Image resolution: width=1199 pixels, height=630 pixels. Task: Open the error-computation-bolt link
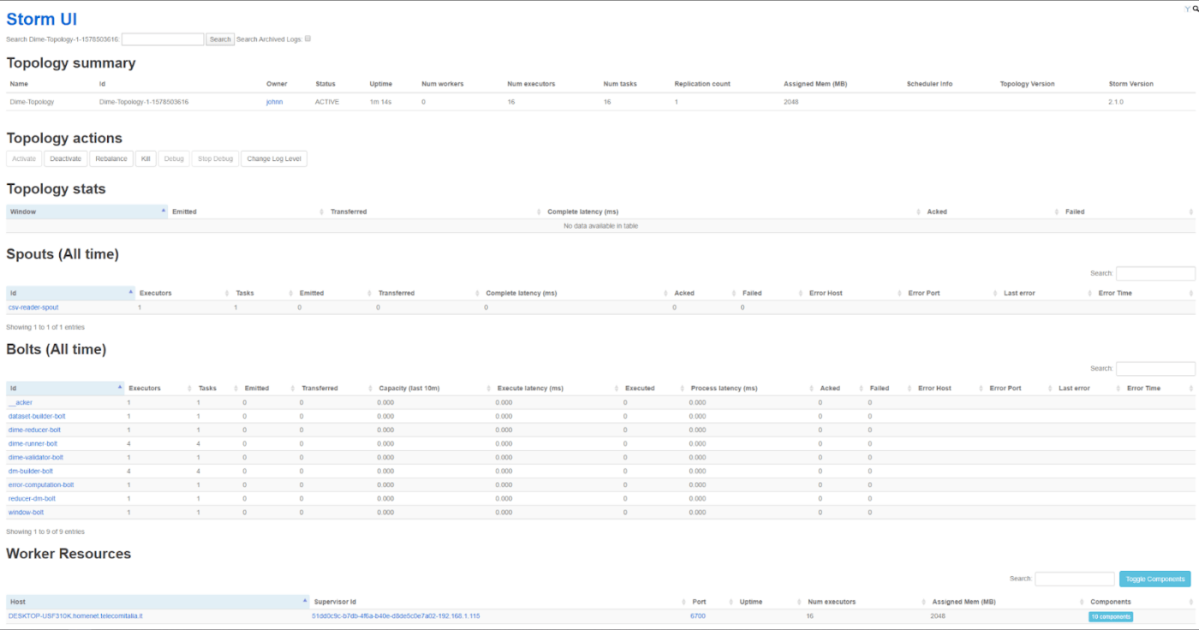pyautogui.click(x=41, y=484)
